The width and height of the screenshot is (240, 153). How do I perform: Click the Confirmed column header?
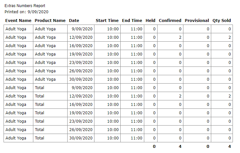(170, 20)
